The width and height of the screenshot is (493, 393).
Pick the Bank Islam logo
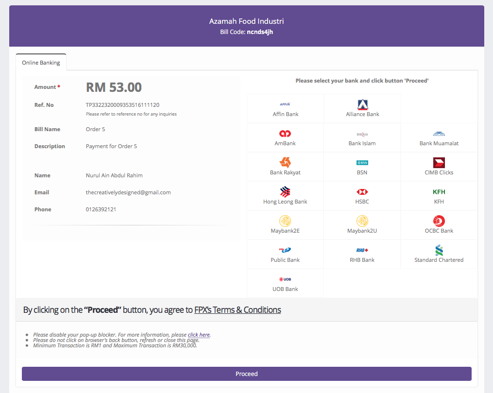pyautogui.click(x=362, y=134)
